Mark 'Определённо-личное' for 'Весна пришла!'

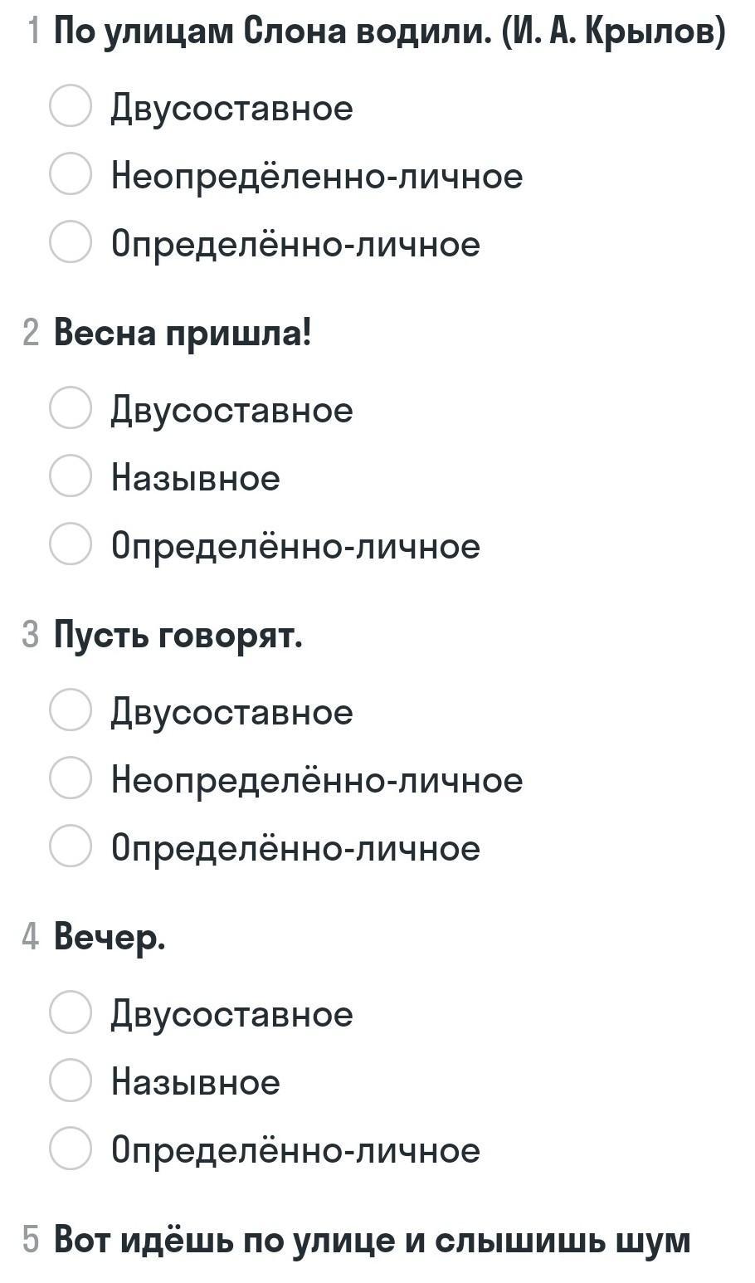pyautogui.click(x=70, y=545)
